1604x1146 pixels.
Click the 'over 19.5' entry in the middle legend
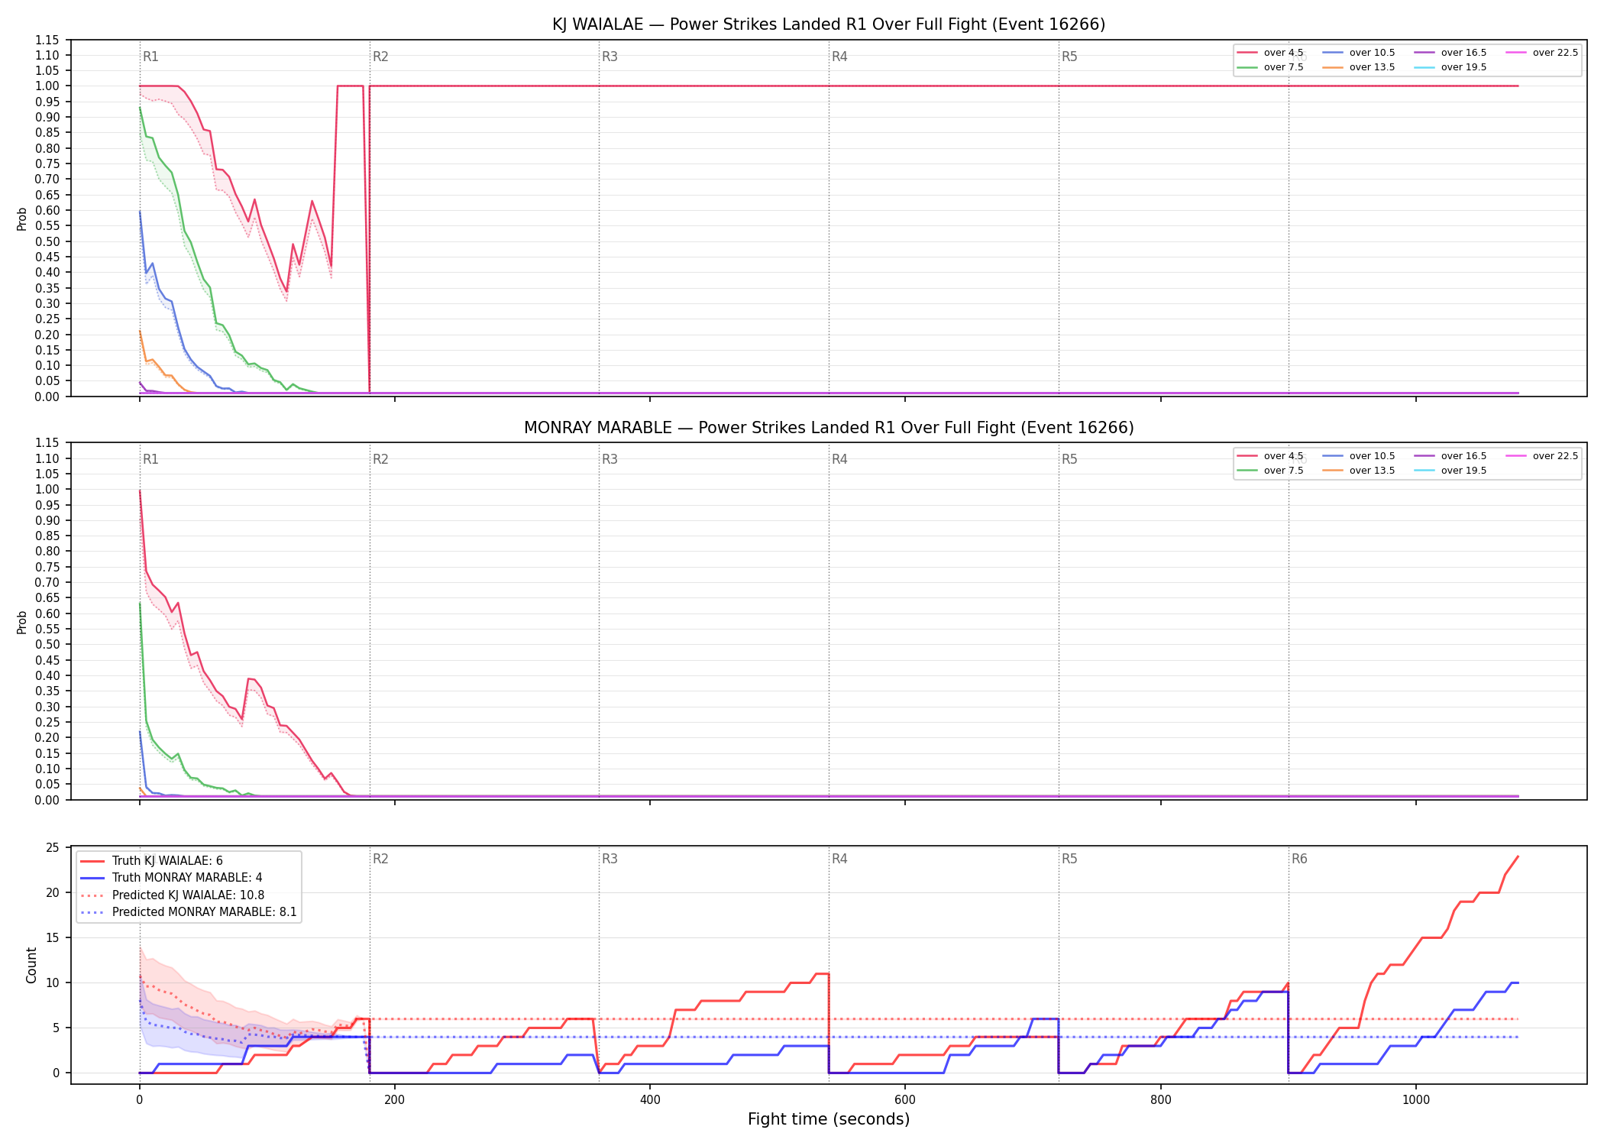click(1450, 471)
